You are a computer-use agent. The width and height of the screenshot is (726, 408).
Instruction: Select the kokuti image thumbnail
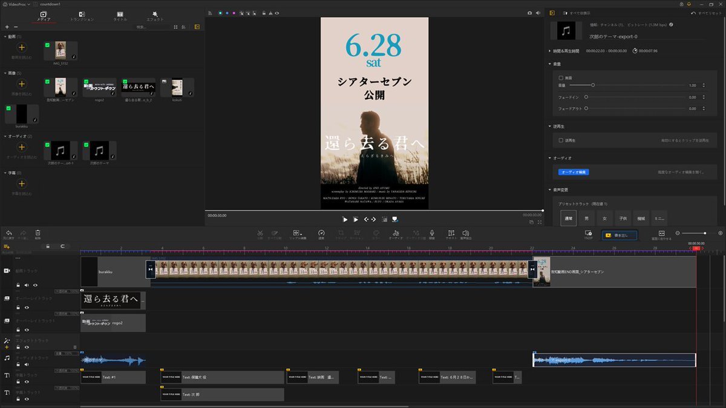point(176,89)
